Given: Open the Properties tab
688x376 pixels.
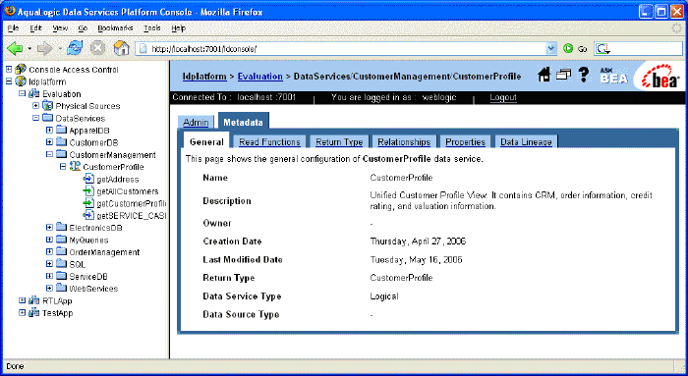Looking at the screenshot, I should pos(466,142).
